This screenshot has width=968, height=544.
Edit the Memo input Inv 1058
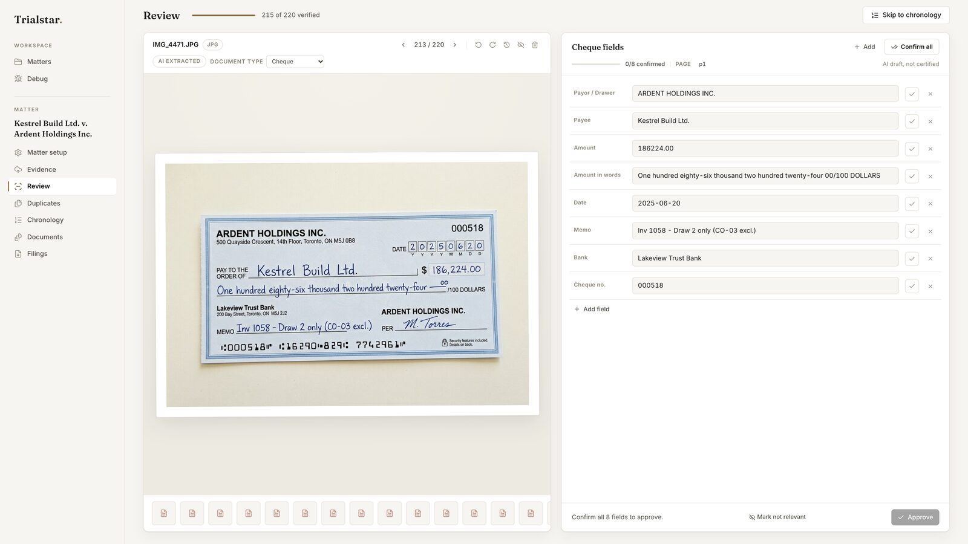pyautogui.click(x=765, y=230)
